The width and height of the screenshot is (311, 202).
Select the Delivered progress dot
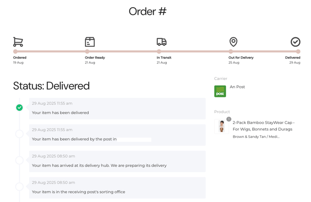[x=298, y=52]
